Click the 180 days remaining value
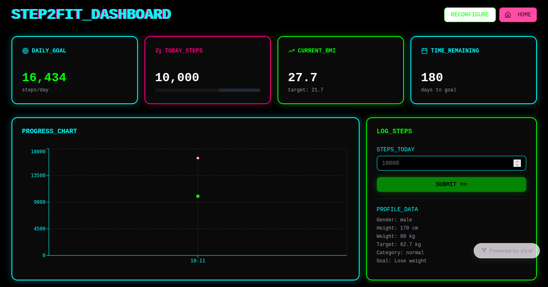This screenshot has height=287, width=548. 432,77
